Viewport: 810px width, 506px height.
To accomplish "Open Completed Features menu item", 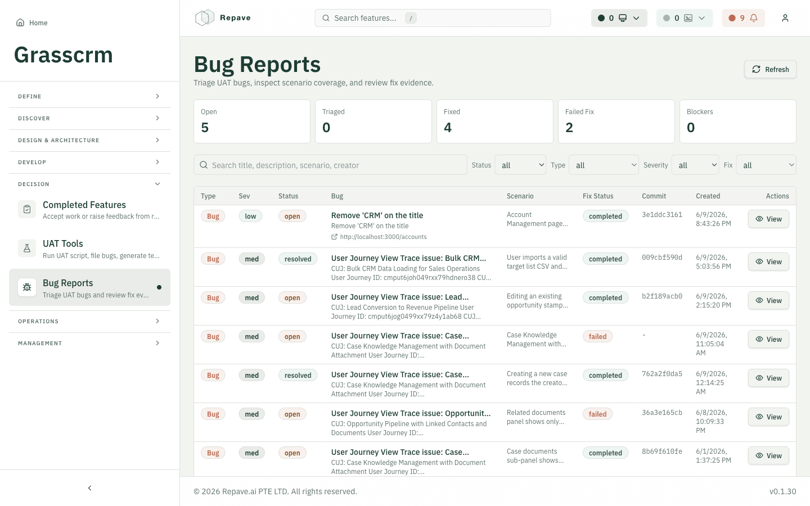I will 89,210.
